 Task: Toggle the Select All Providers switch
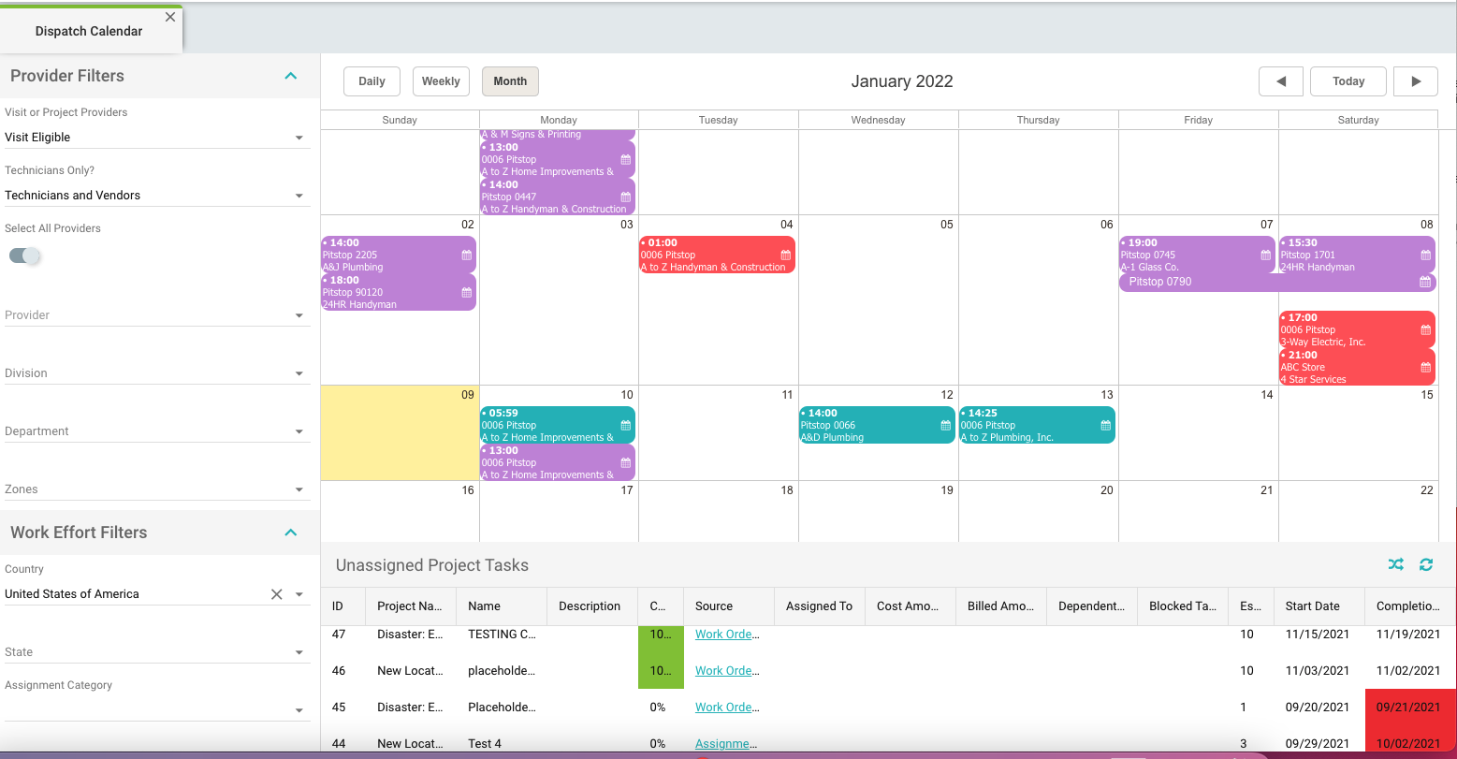25,255
